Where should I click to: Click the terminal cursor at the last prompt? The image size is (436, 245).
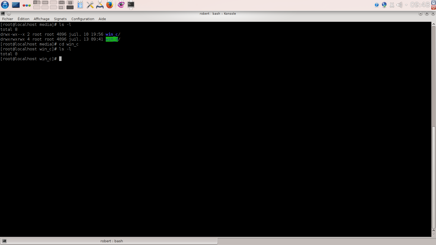(x=60, y=59)
